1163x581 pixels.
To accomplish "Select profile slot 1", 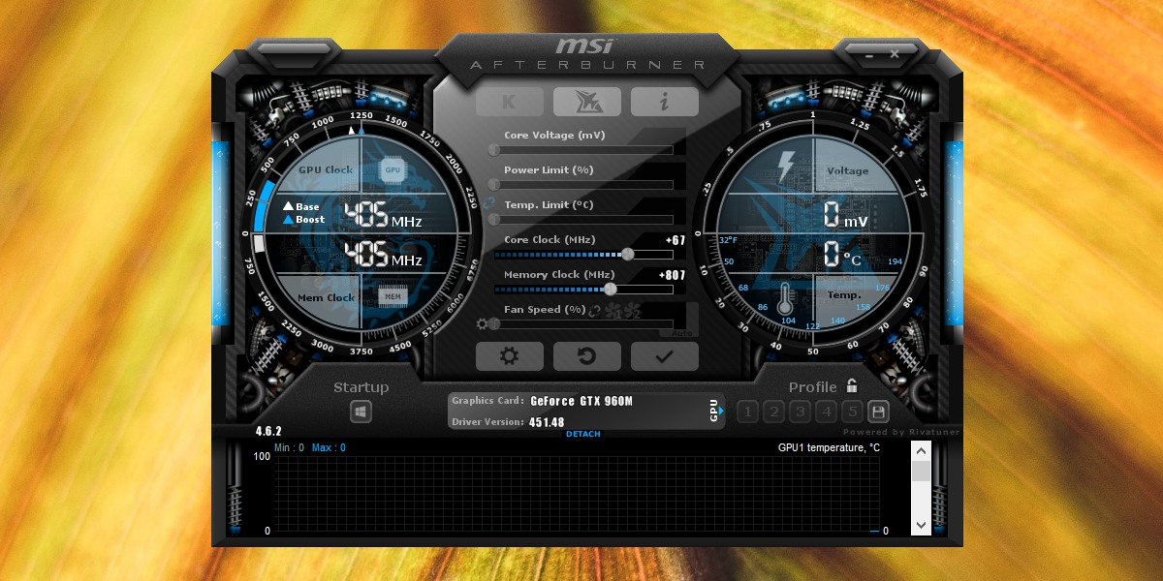I will [x=747, y=412].
